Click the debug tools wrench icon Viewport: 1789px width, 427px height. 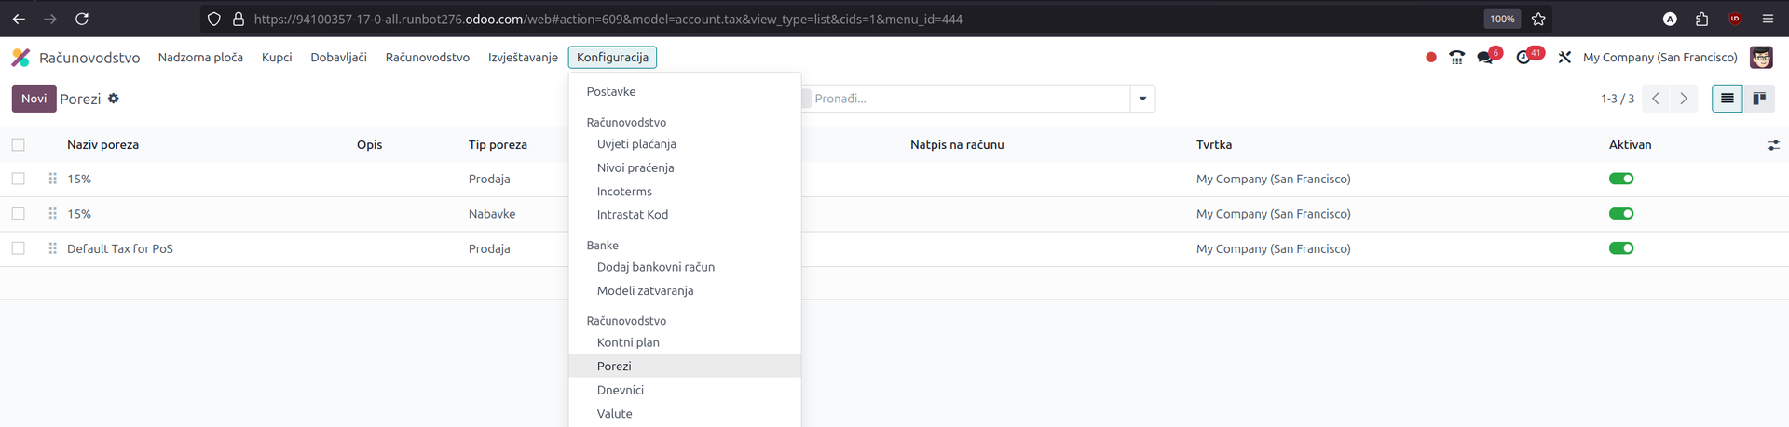(x=1564, y=58)
